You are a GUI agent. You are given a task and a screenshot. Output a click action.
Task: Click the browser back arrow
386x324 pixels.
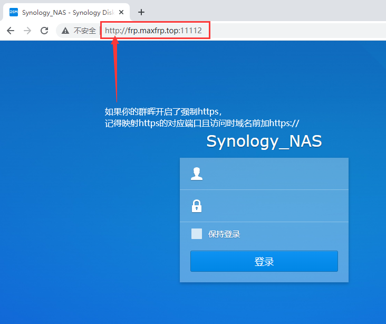coord(11,31)
